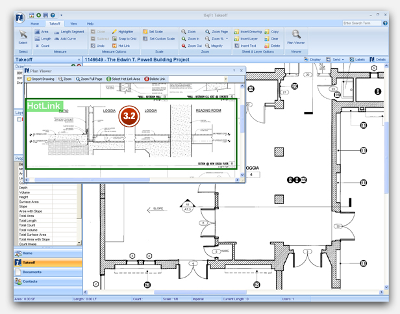Click Insert Text
The width and height of the screenshot is (400, 314).
245,46
